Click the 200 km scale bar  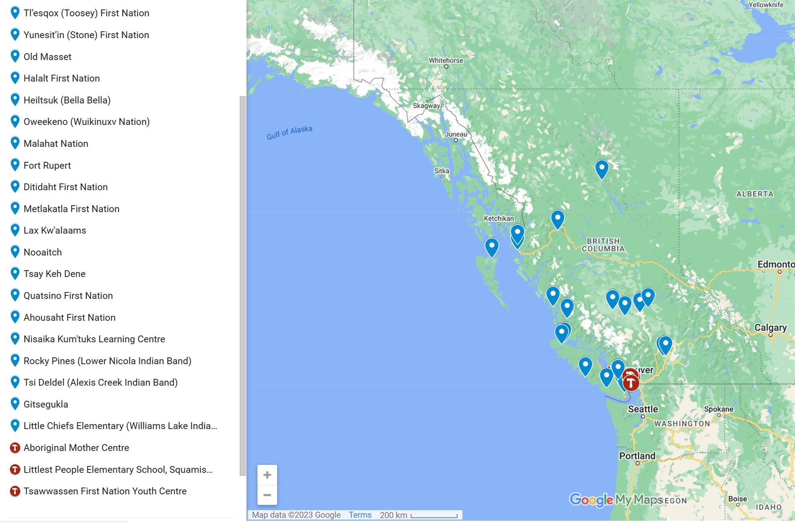433,515
